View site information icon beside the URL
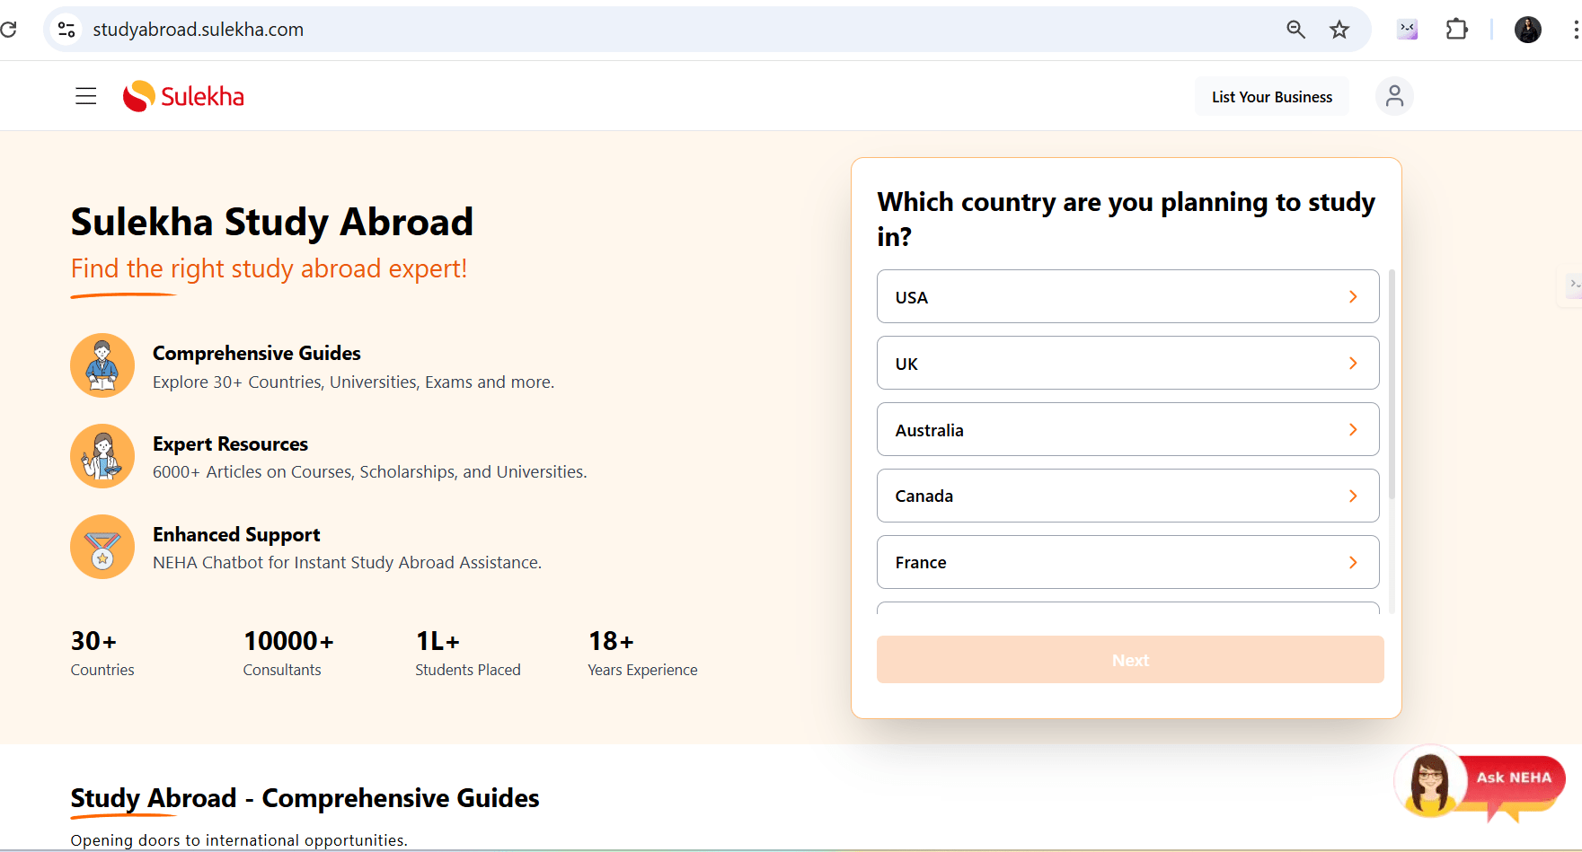1582x852 pixels. coord(66,30)
